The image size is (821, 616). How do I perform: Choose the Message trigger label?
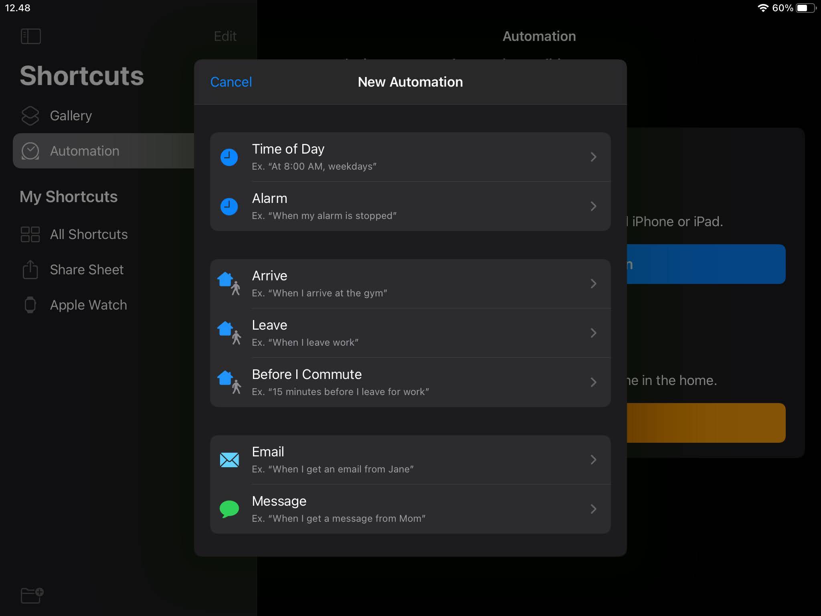click(279, 501)
